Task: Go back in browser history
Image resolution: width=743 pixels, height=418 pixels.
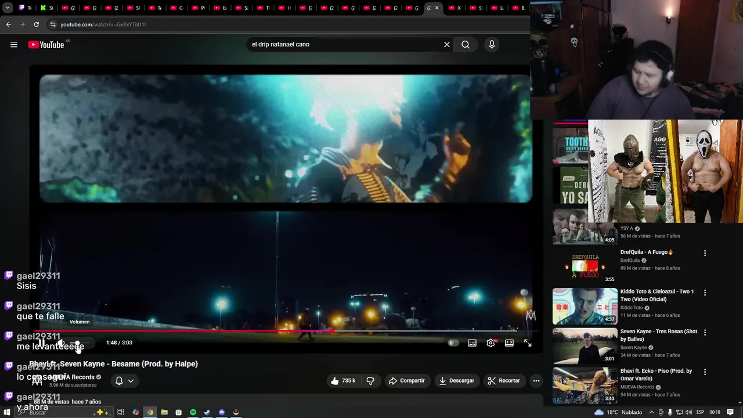Action: pyautogui.click(x=8, y=24)
